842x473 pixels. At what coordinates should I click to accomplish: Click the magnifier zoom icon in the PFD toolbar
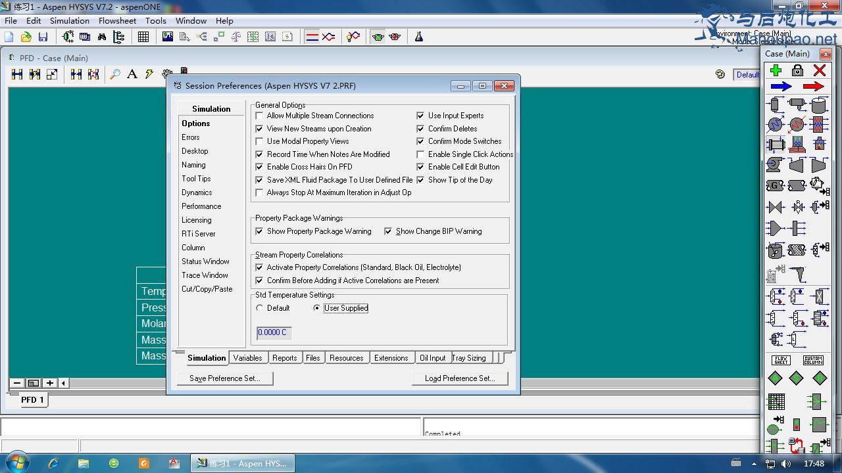[114, 74]
